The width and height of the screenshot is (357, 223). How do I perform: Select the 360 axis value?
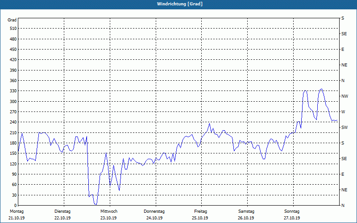click(13, 81)
